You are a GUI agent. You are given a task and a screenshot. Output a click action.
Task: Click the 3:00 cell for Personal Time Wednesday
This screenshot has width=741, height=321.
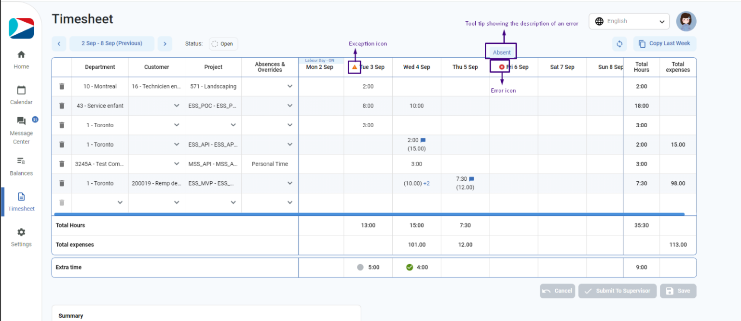click(x=417, y=164)
